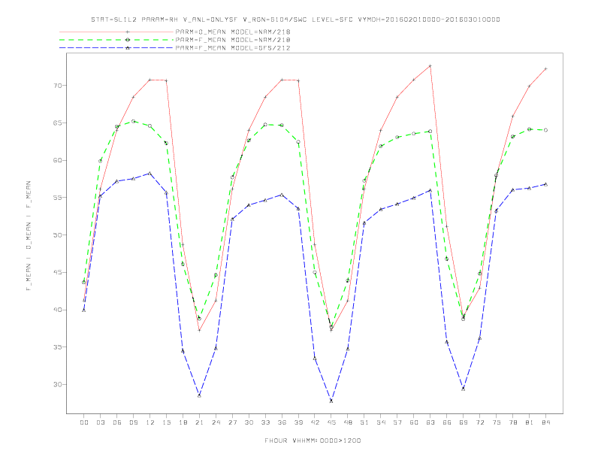
Task: Select legend entry PARM=O_MEAN MODEL=NAM/218
Action: click(233, 32)
